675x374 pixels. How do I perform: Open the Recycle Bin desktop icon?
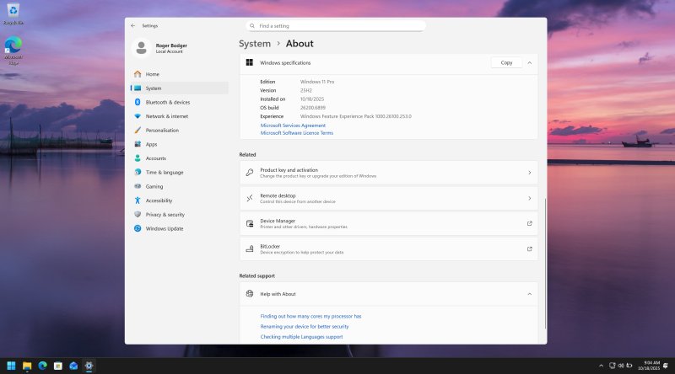click(13, 10)
